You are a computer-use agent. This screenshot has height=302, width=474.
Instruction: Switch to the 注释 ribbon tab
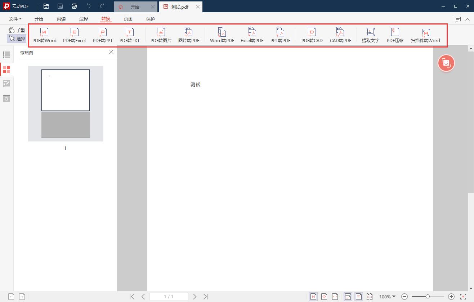tap(84, 19)
